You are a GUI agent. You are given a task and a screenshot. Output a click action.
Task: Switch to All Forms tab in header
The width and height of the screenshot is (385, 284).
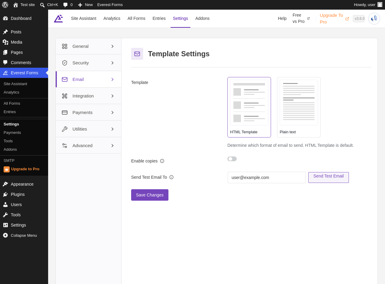coord(136,18)
